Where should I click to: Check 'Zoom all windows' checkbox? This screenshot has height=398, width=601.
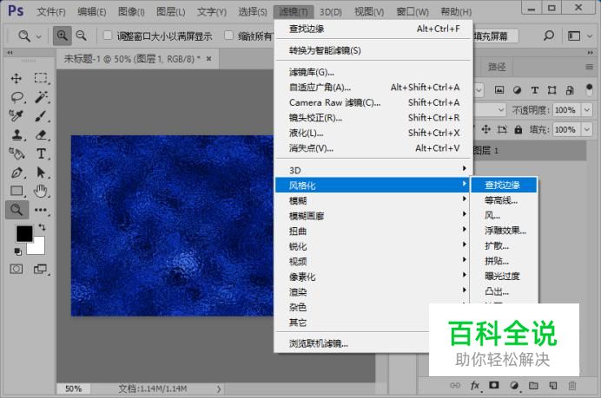(x=228, y=36)
